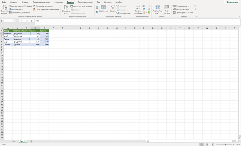Expand the Group dropdown arrow

click(189, 6)
